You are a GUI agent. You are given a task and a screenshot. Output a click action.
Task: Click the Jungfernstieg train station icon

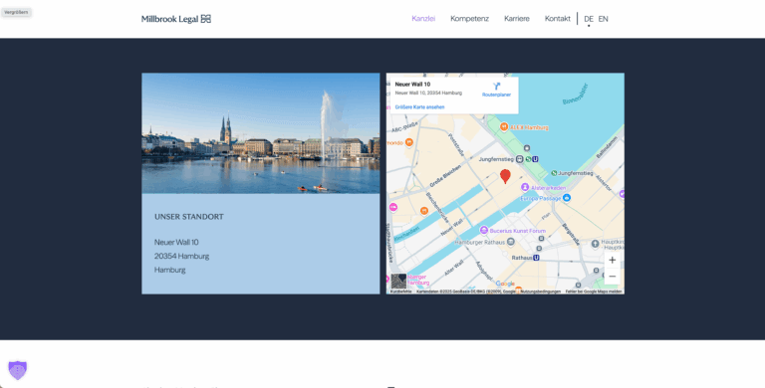point(520,159)
